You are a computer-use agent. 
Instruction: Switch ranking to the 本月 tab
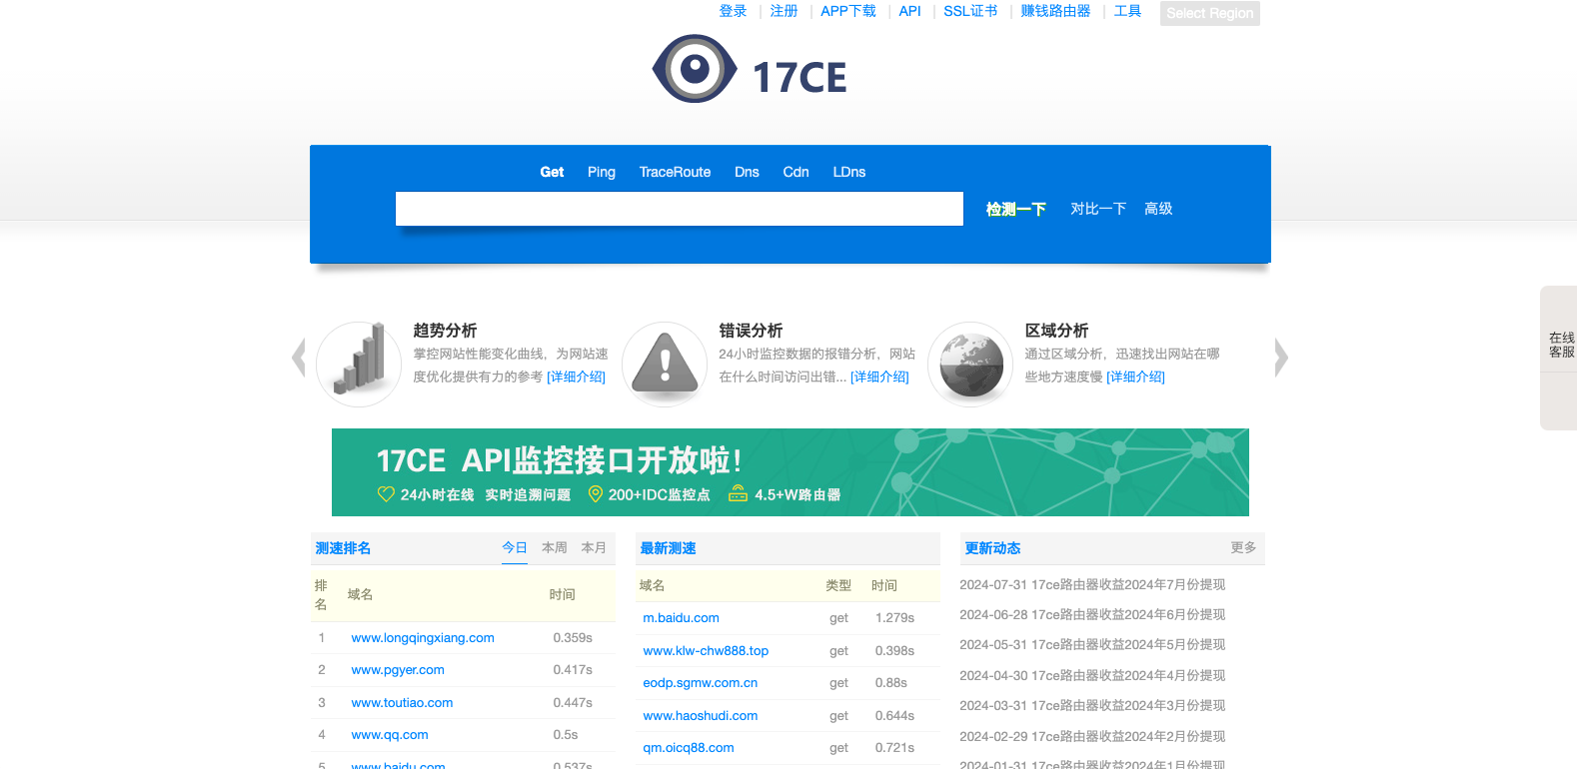point(594,547)
